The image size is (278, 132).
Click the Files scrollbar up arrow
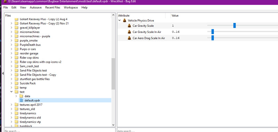point(113,16)
